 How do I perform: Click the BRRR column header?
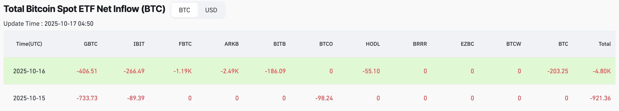tap(420, 44)
